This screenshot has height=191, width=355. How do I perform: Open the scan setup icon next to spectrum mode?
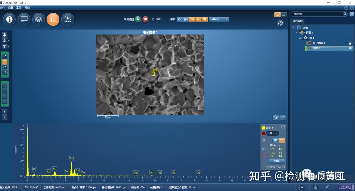68,19
